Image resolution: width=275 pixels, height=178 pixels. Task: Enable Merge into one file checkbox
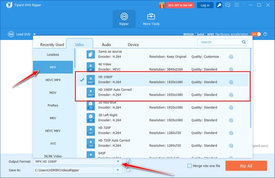click(190, 166)
